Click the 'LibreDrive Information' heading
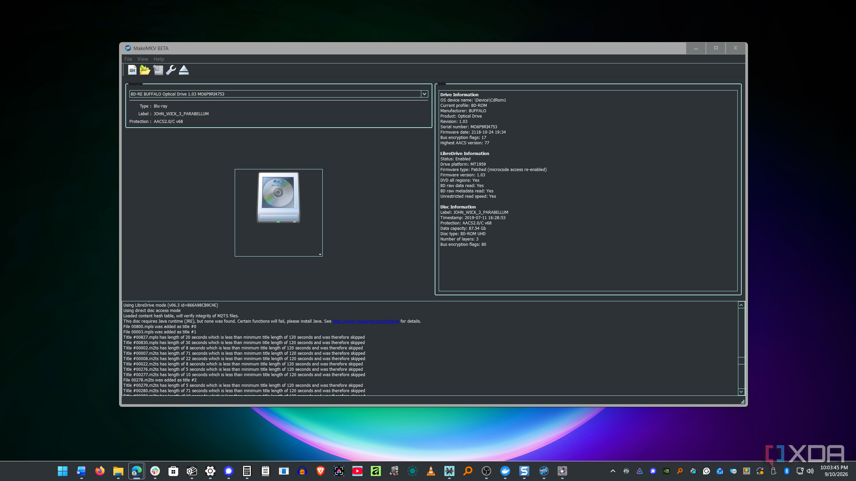The width and height of the screenshot is (856, 481). pos(464,154)
